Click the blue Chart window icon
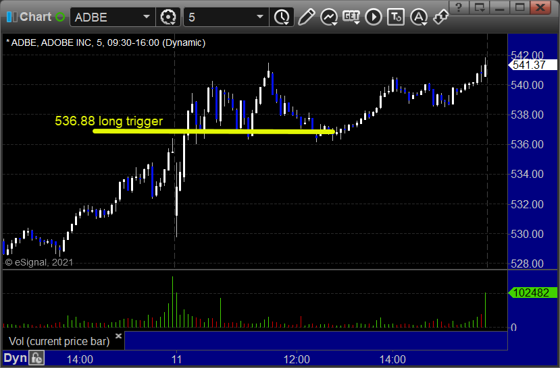 coord(11,17)
